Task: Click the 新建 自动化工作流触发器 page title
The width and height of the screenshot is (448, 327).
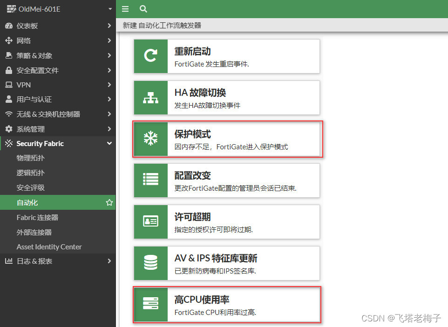Action: click(162, 26)
